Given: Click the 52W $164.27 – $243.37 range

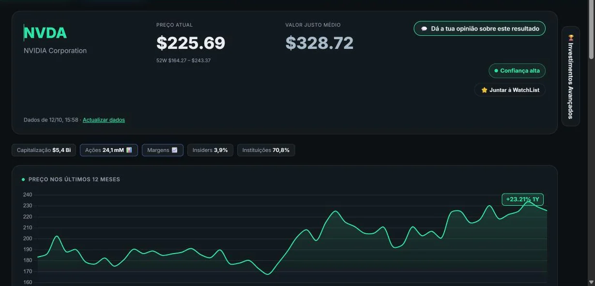Looking at the screenshot, I should [183, 60].
